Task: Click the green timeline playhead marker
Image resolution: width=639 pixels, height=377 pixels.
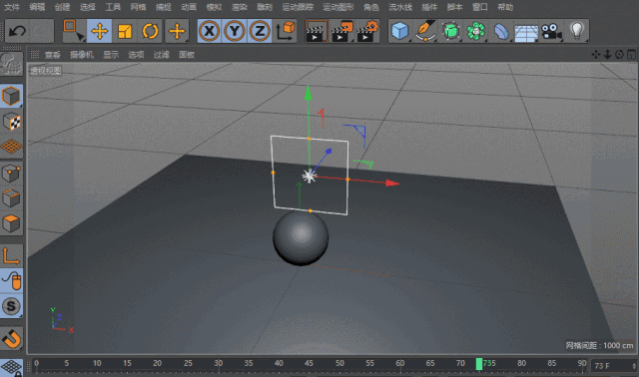Action: pos(479,364)
